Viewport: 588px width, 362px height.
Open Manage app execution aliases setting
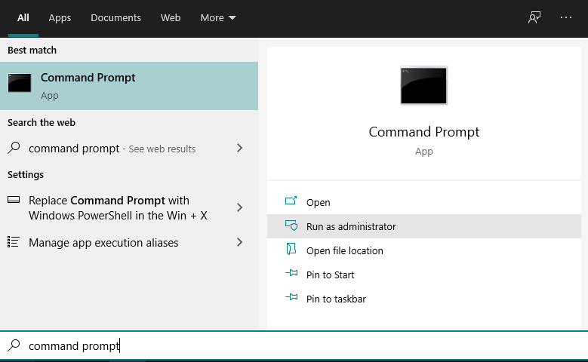(x=129, y=242)
